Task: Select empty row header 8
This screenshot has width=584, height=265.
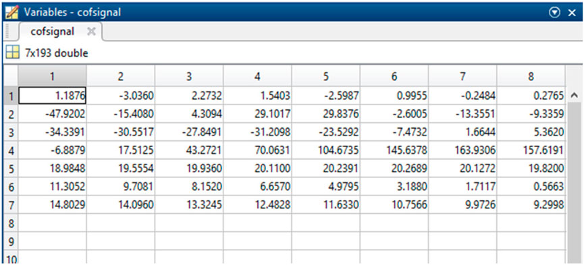Action: coord(11,223)
